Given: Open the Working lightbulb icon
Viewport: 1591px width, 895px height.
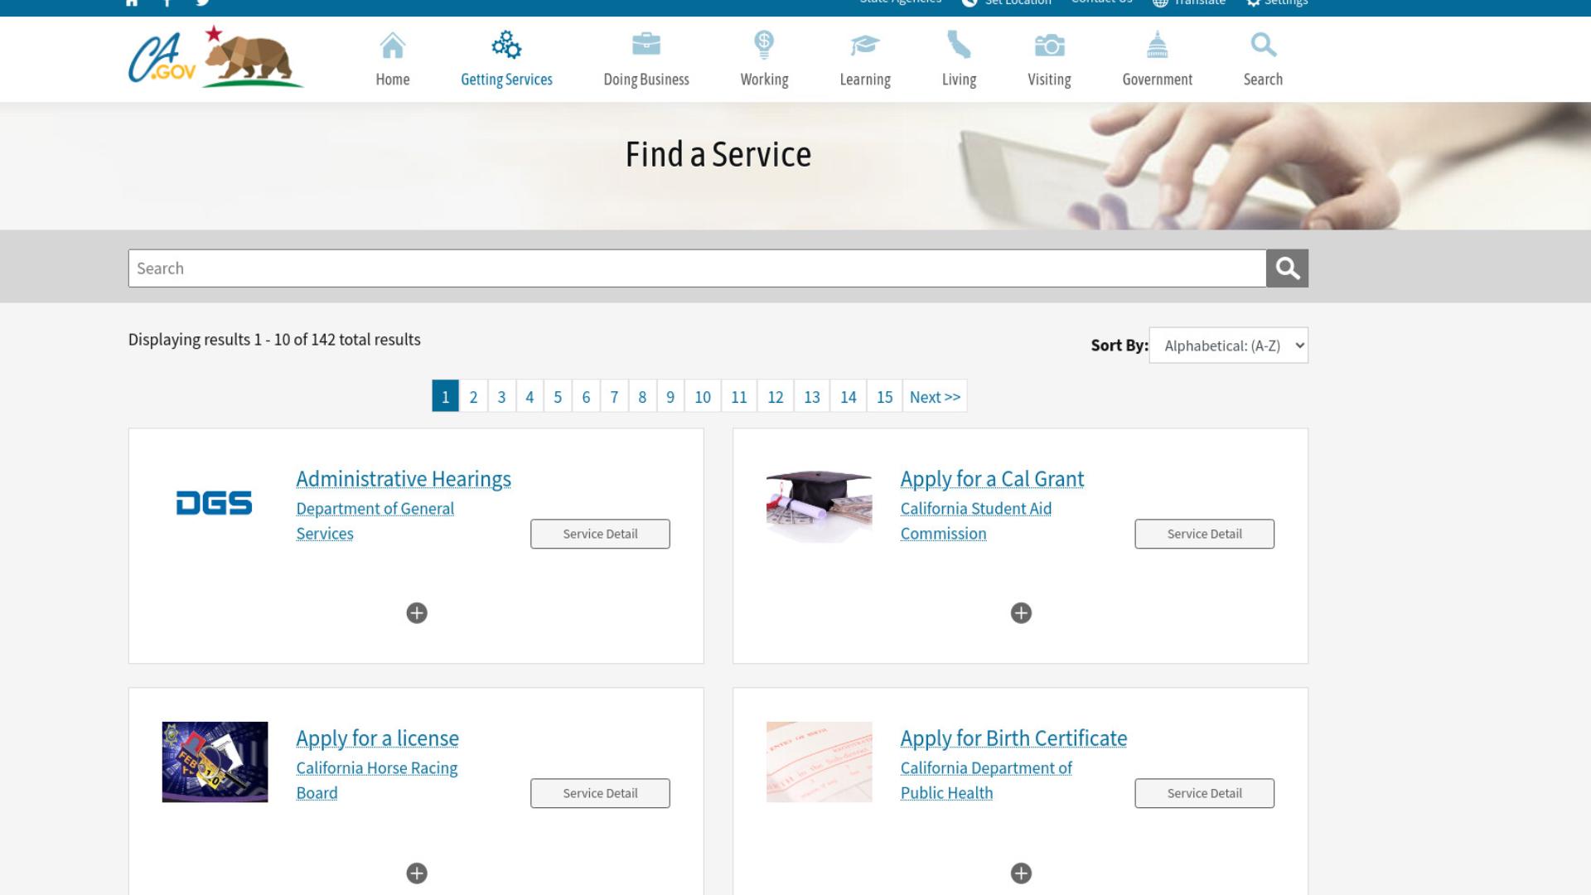Looking at the screenshot, I should click(x=764, y=45).
